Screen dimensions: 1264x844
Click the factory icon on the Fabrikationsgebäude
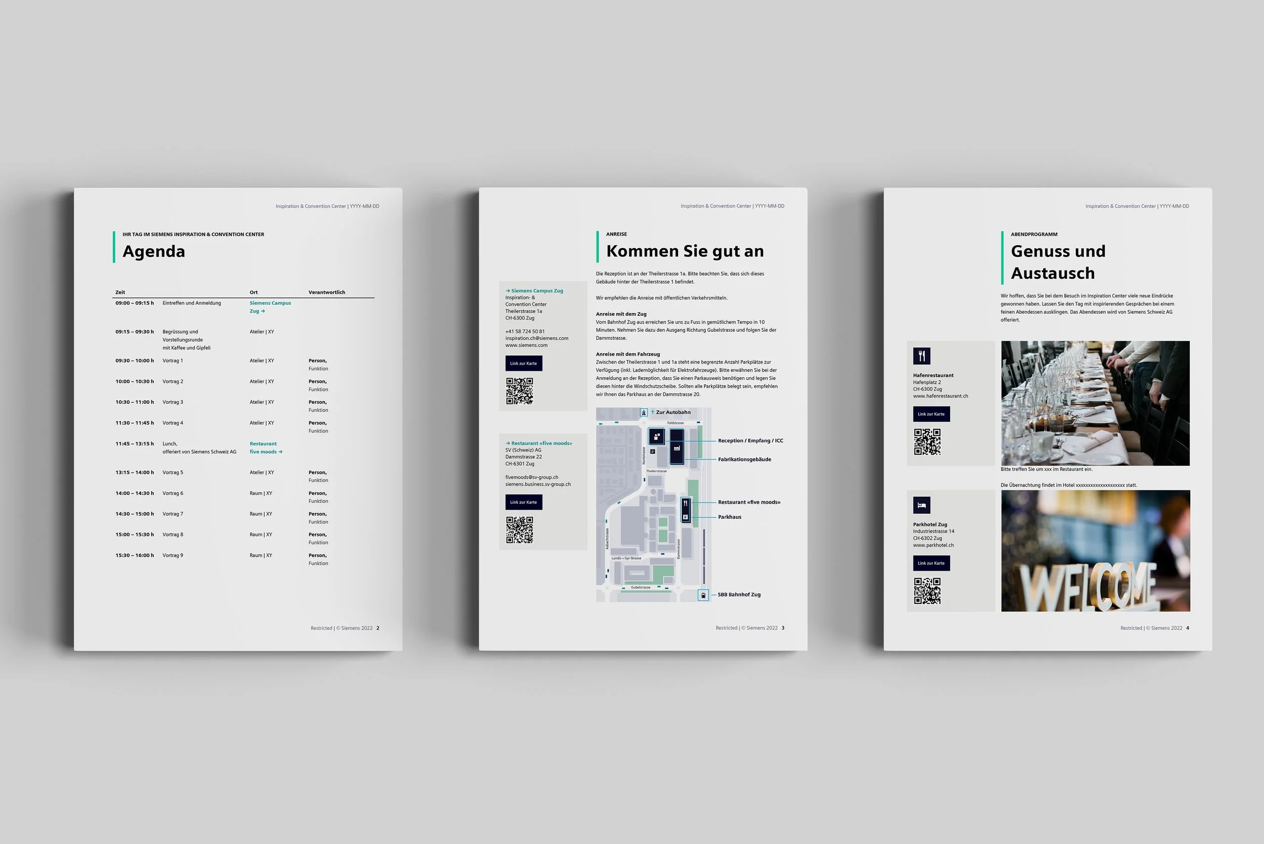(677, 448)
